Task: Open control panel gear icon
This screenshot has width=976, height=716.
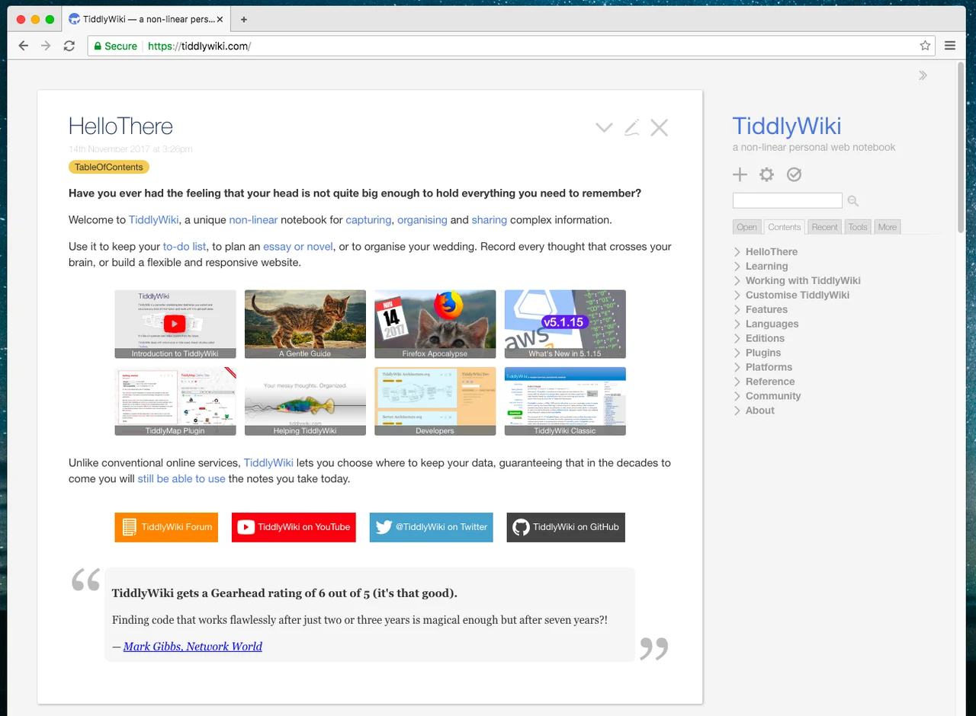Action: pyautogui.click(x=766, y=174)
